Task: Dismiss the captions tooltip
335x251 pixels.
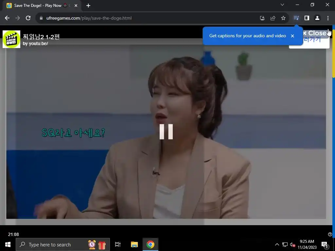Action: 292,36
